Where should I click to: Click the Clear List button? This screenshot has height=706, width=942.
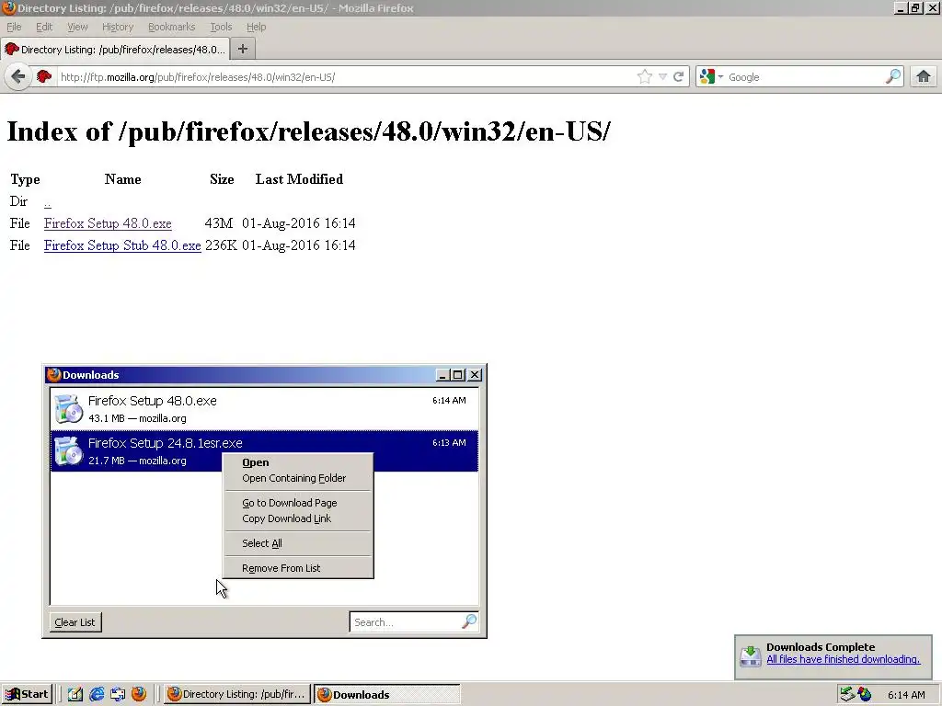[75, 622]
